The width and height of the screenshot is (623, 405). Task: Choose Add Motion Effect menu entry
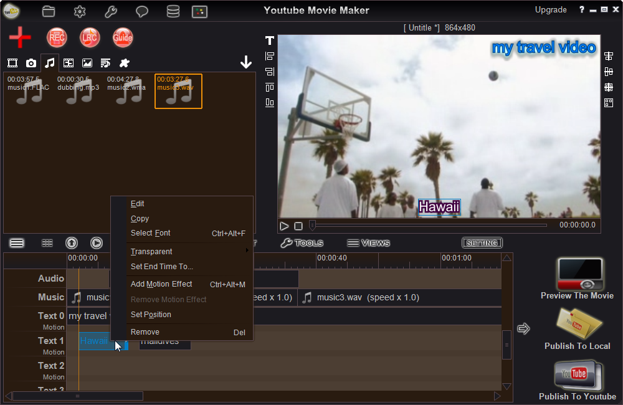click(x=182, y=284)
